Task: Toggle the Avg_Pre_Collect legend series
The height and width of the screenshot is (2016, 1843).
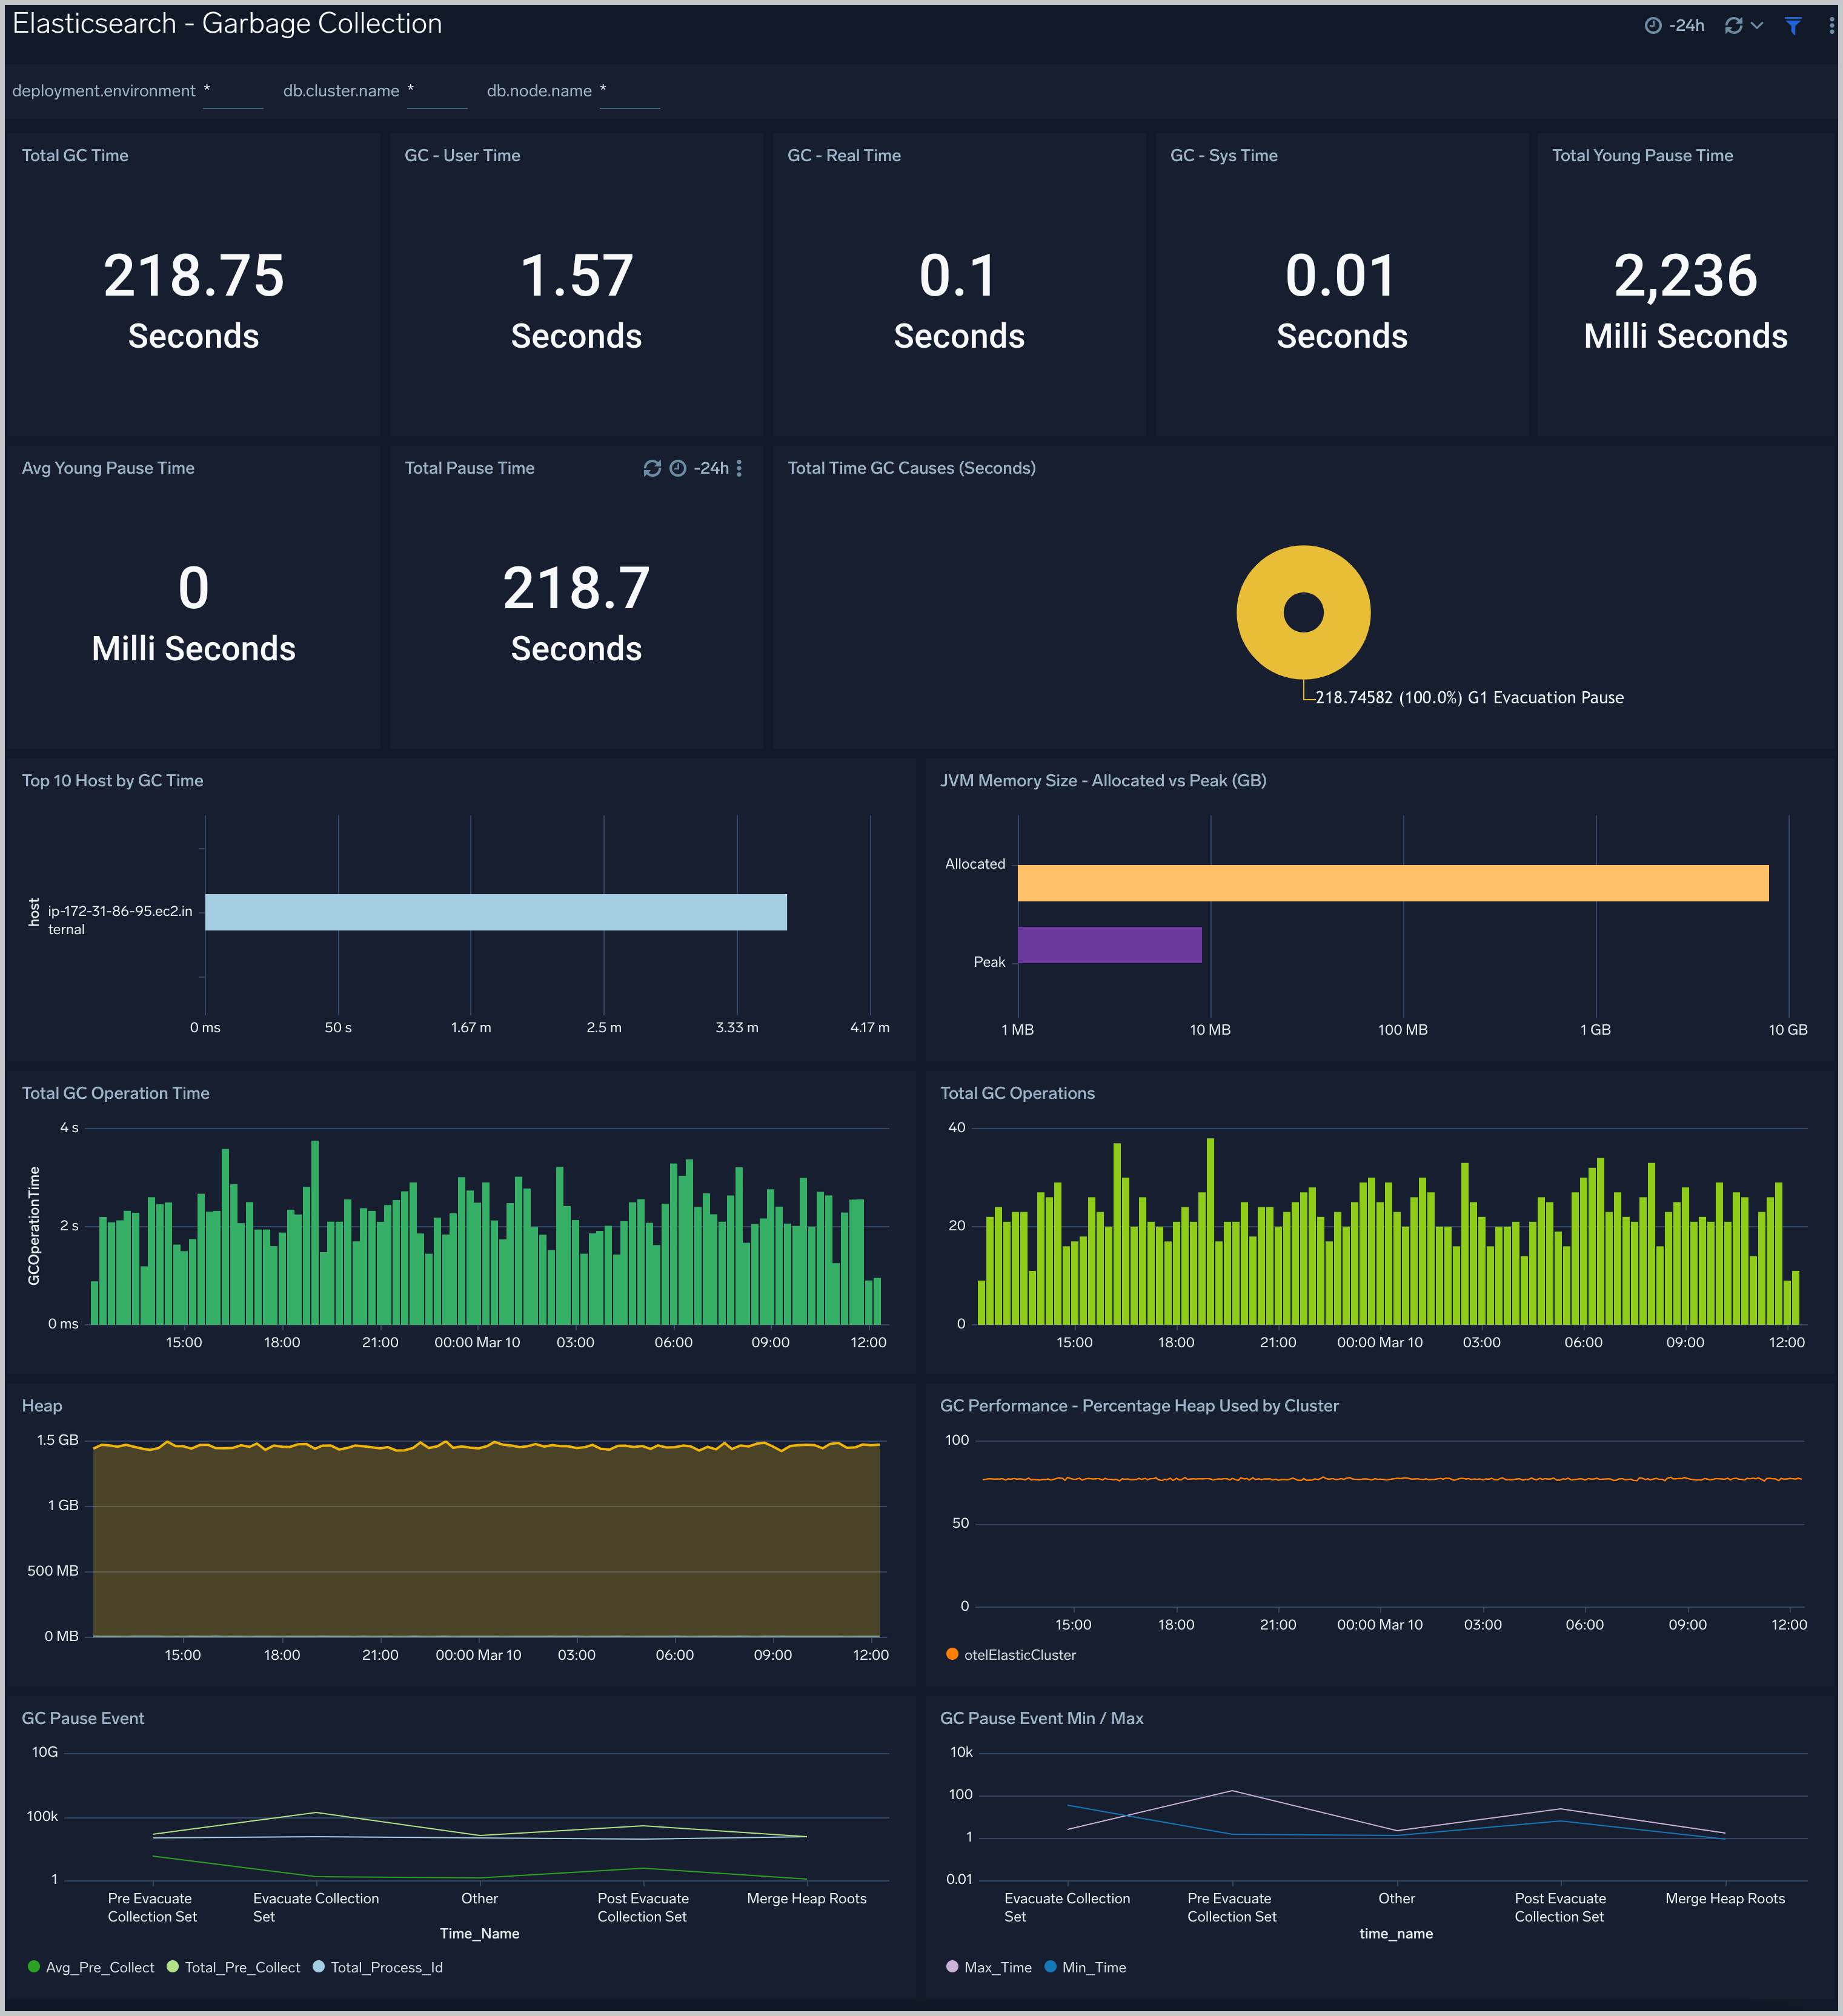Action: pos(92,1967)
